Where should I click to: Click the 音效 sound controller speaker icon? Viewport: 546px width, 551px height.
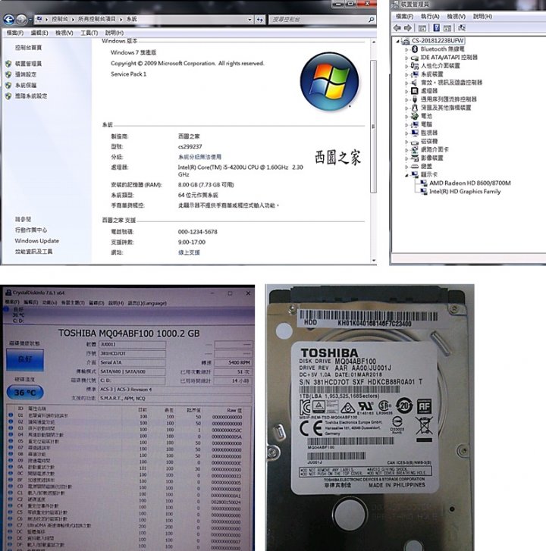(x=415, y=82)
